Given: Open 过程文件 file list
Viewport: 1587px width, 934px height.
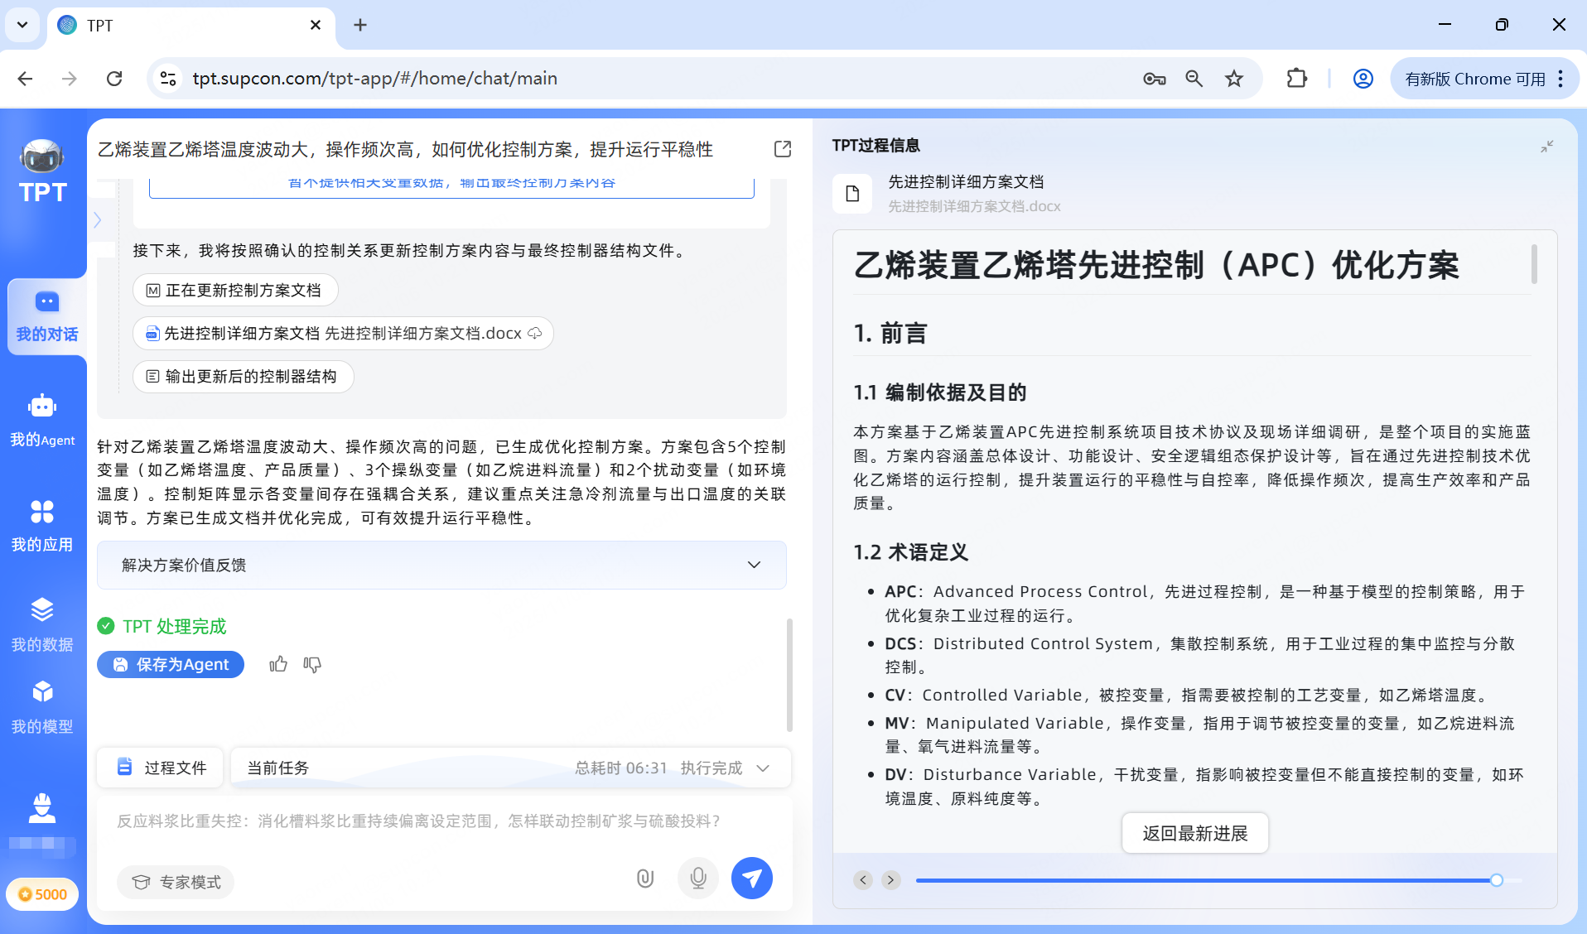Looking at the screenshot, I should pyautogui.click(x=160, y=768).
